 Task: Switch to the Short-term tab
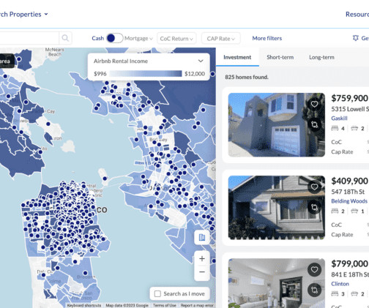[x=280, y=57]
